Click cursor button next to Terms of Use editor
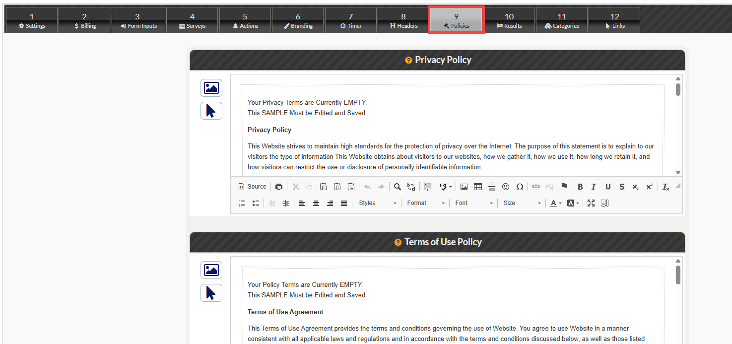Image resolution: width=732 pixels, height=344 pixels. click(x=211, y=293)
